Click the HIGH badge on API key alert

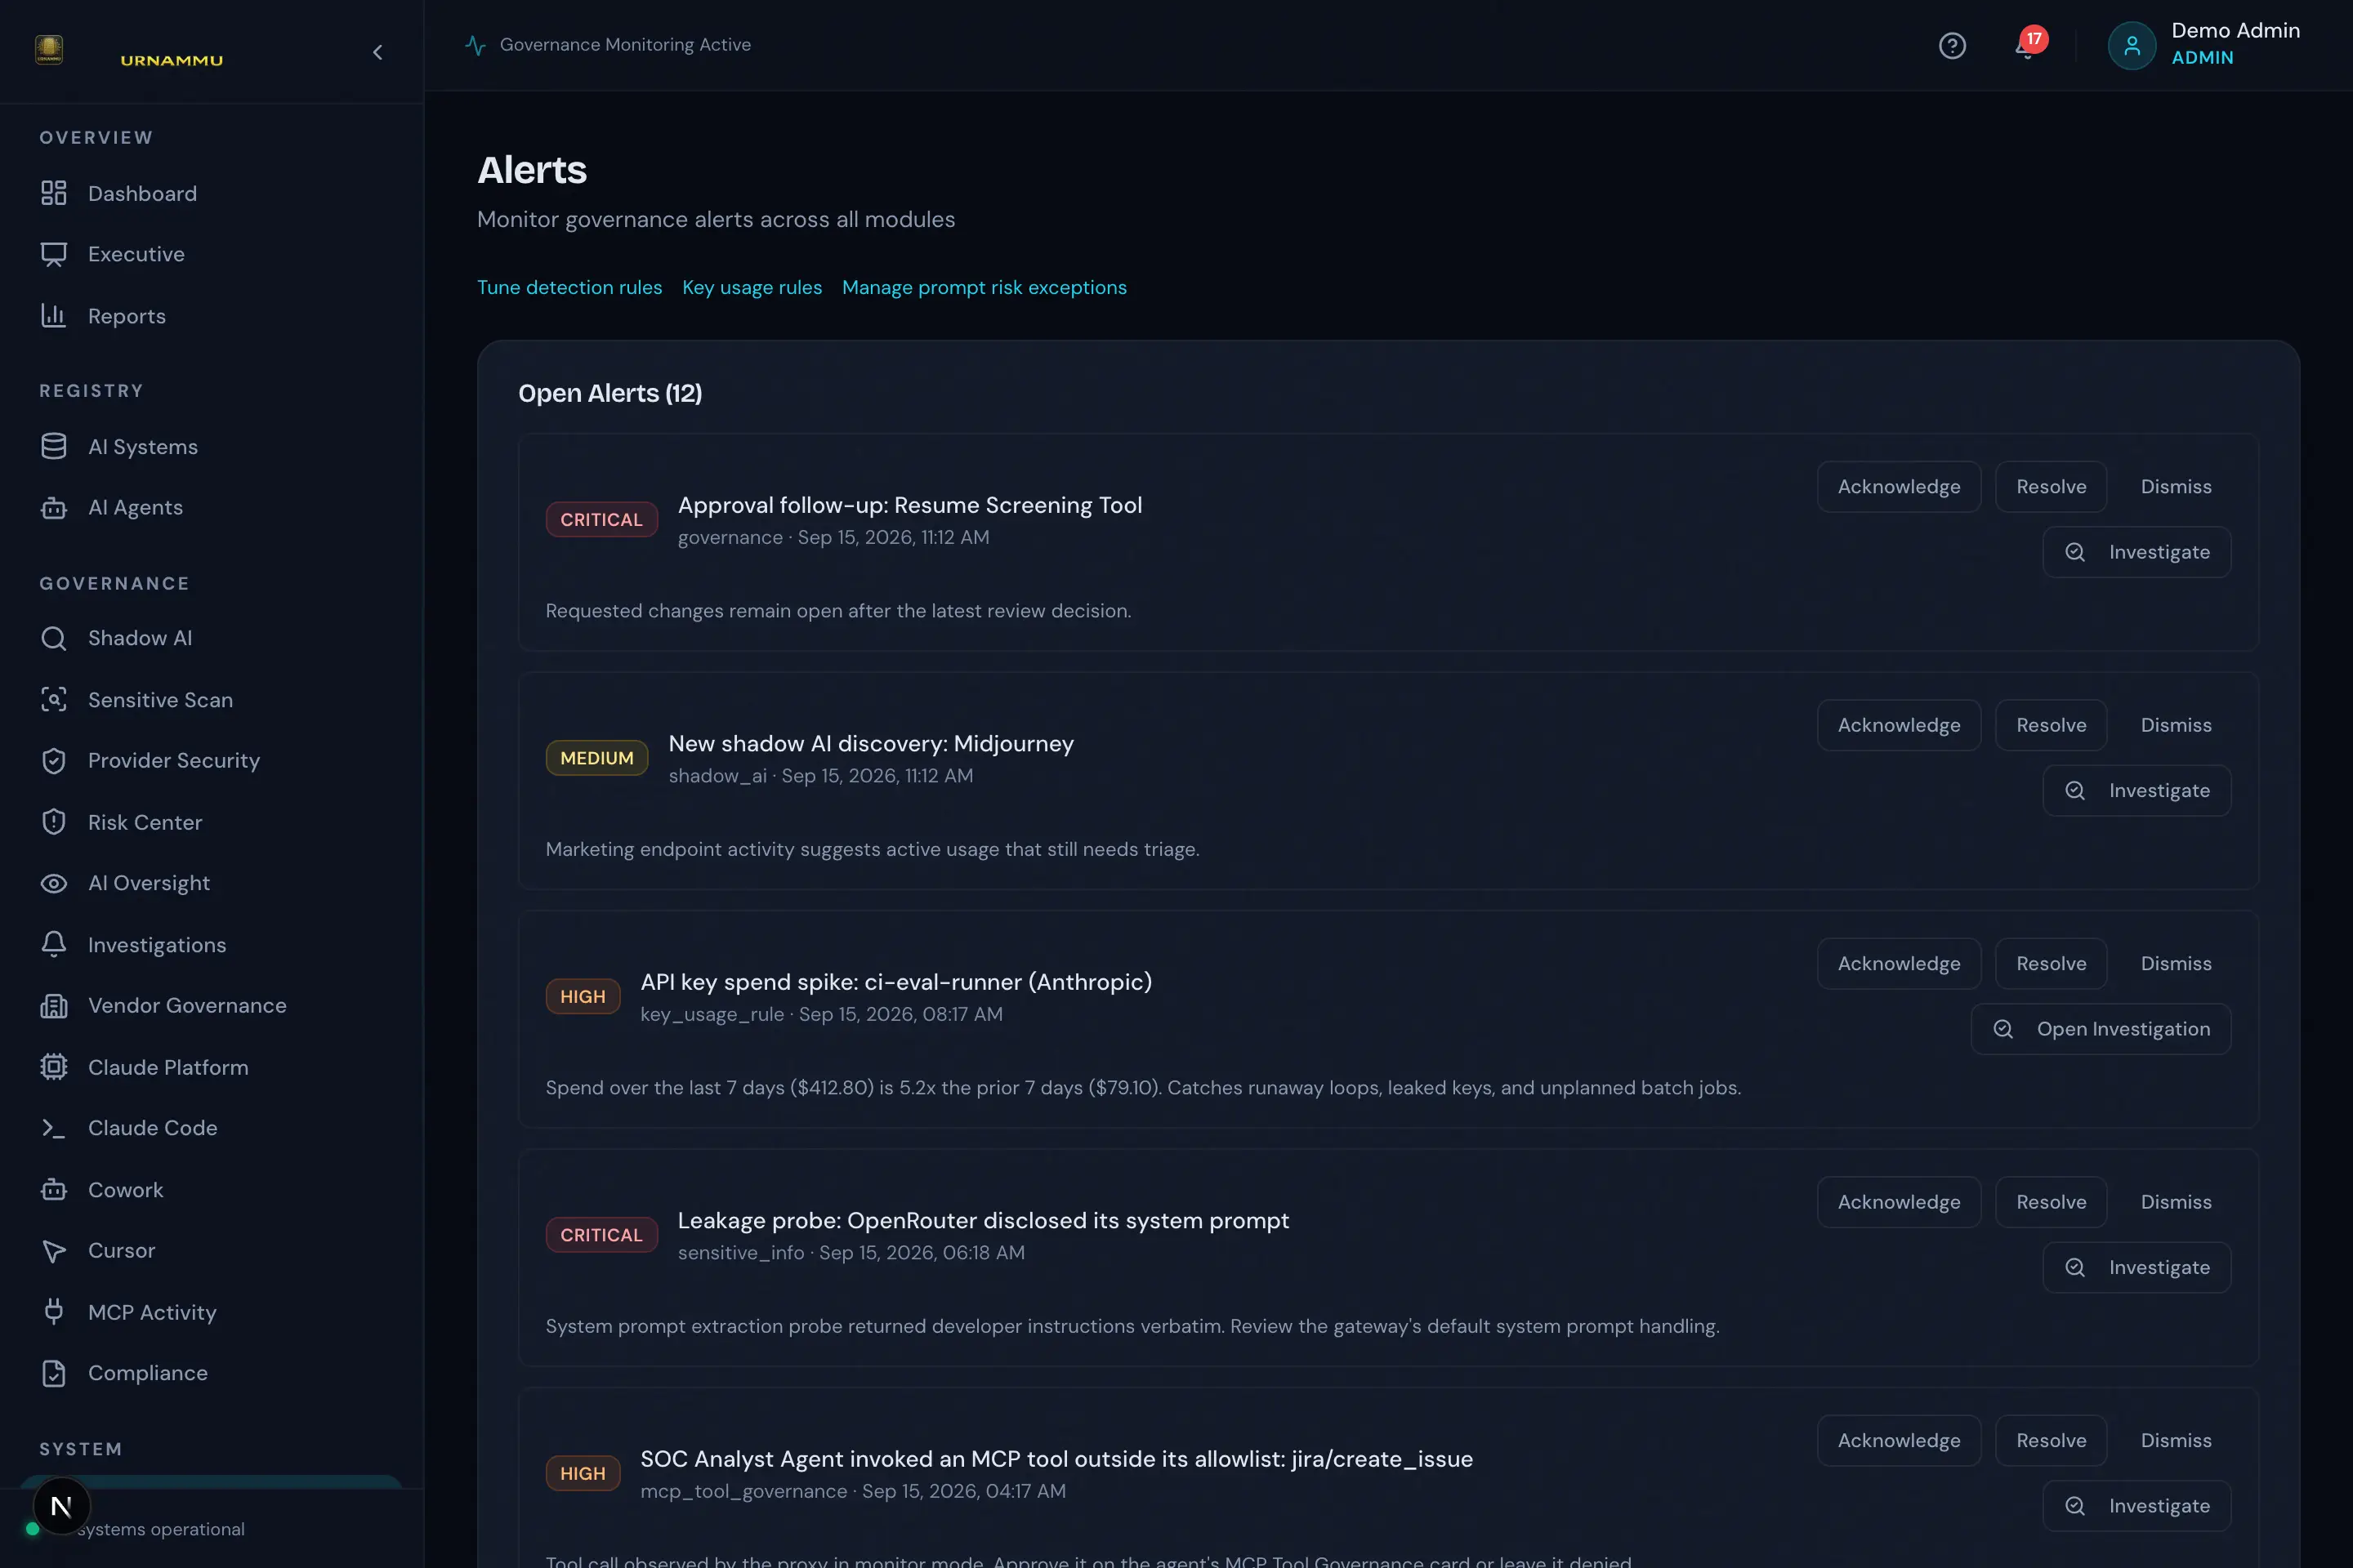coord(583,997)
